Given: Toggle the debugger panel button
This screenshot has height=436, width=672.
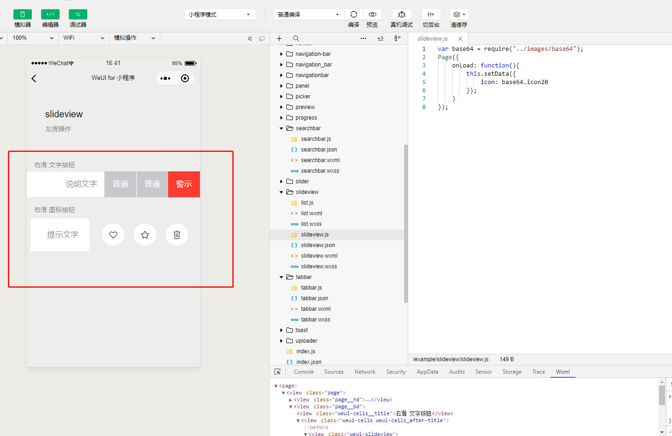Looking at the screenshot, I should (x=78, y=14).
